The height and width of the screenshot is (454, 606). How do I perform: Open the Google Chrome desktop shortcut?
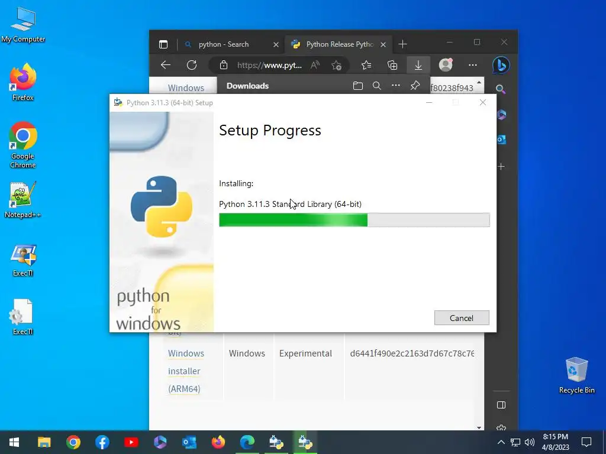coord(23,145)
